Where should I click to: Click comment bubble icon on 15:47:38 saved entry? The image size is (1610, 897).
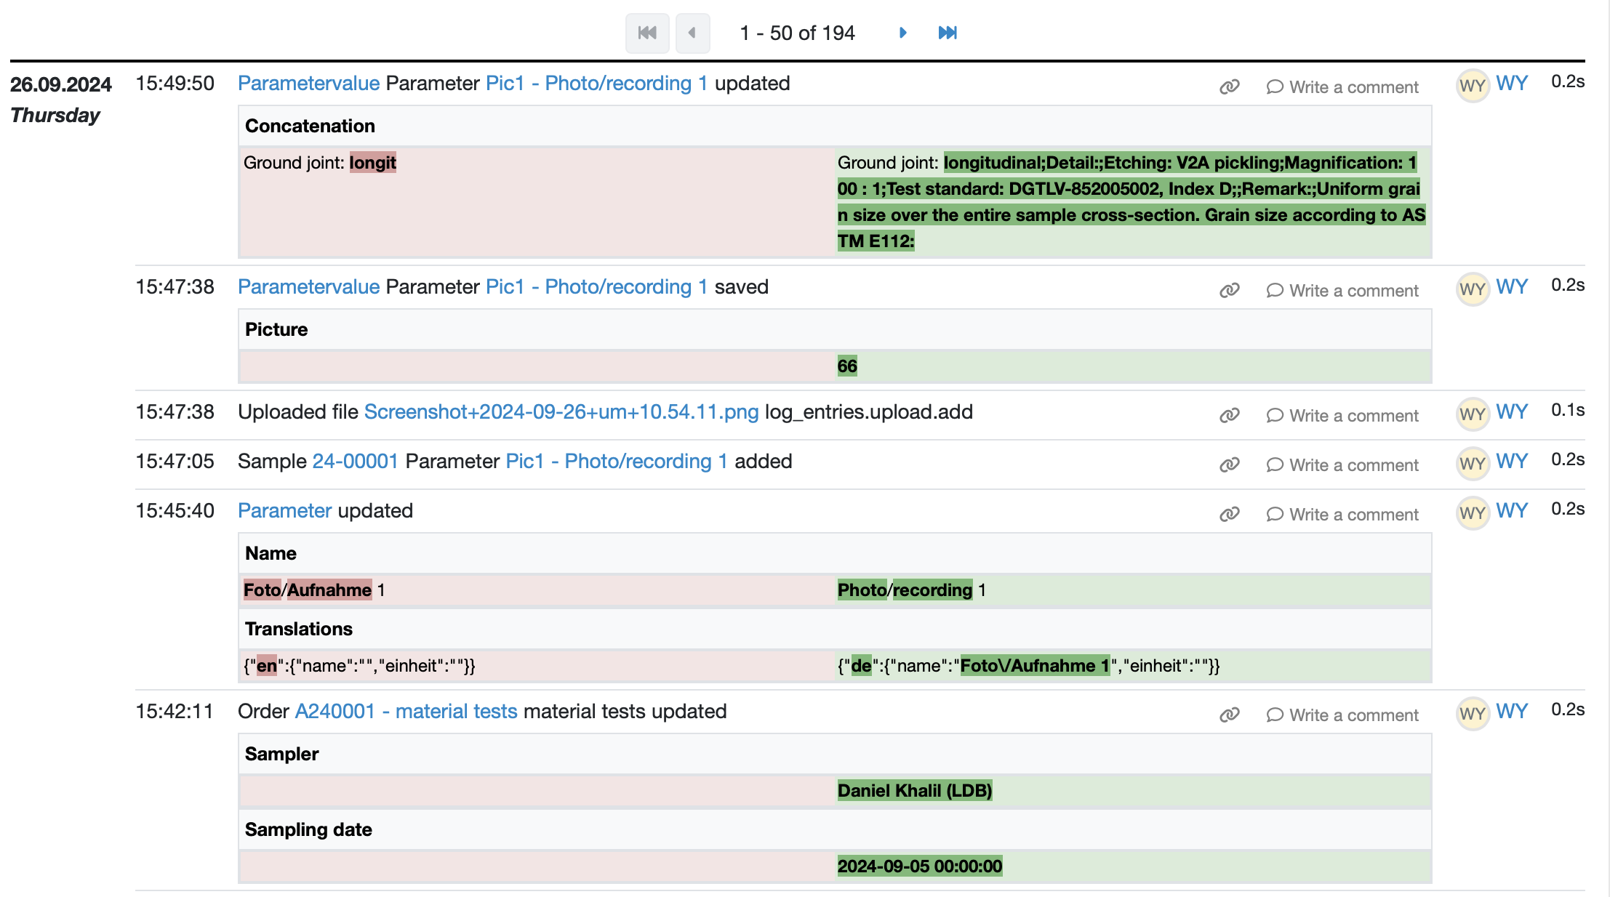[x=1274, y=291]
